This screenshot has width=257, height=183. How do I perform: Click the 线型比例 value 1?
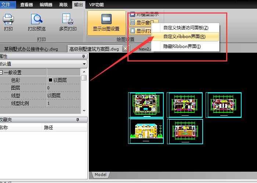coord(64,103)
